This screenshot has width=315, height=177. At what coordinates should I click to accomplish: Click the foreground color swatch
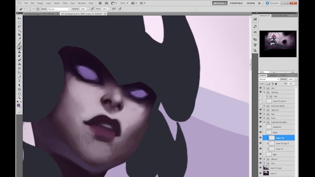(x=19, y=105)
